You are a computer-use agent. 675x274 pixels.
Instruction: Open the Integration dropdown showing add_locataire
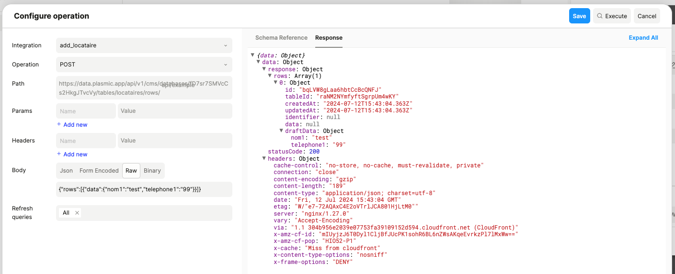point(144,45)
